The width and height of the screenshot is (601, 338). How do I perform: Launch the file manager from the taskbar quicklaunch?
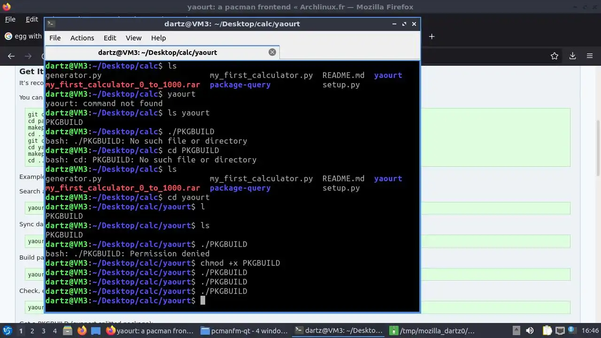pyautogui.click(x=68, y=330)
